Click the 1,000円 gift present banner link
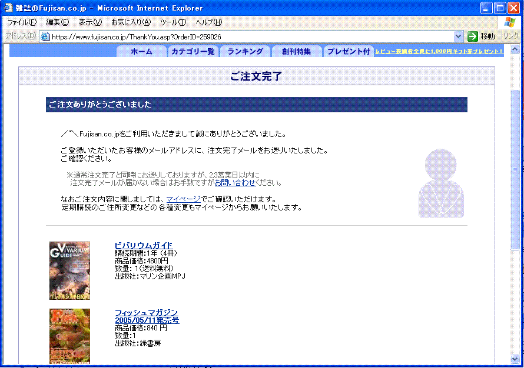The width and height of the screenshot is (524, 368). click(439, 51)
